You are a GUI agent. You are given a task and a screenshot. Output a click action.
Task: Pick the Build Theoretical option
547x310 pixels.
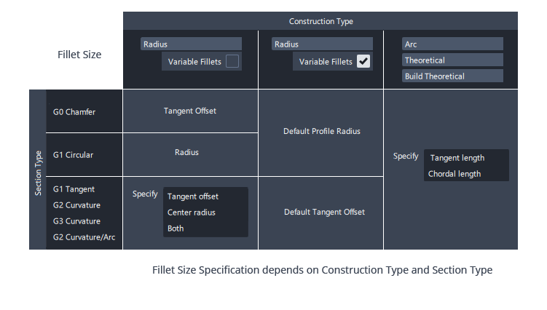tap(452, 76)
